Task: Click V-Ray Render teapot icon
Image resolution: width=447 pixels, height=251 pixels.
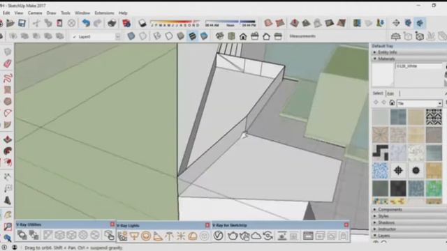Action: [x=233, y=236]
